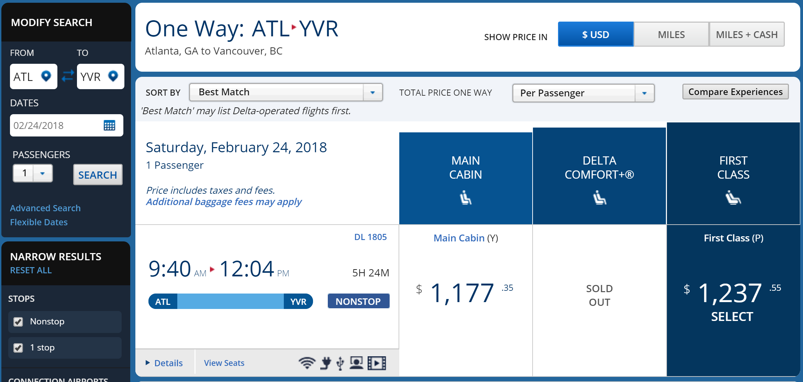The height and width of the screenshot is (382, 803).
Task: Expand flight Details disclosure triangle
Action: click(148, 363)
